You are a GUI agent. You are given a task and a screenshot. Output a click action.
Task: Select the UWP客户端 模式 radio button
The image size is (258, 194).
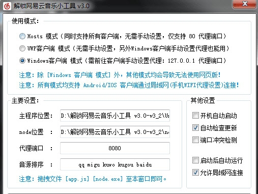click(22, 48)
